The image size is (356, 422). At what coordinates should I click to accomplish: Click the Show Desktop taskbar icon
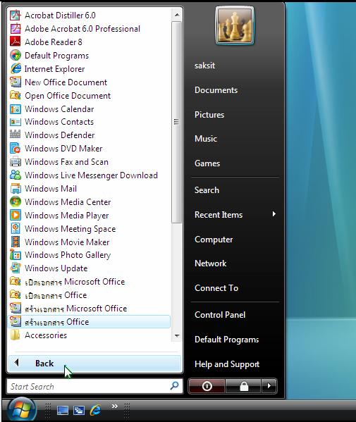click(63, 410)
